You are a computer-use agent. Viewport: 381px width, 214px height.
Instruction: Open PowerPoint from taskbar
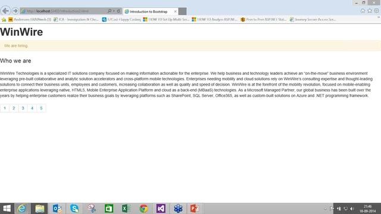(195, 209)
